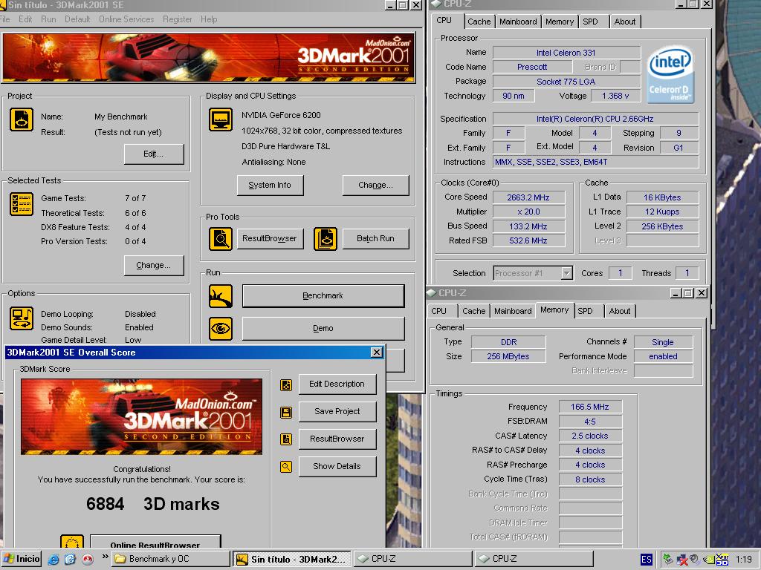Open the Online Services menu
Image resolution: width=761 pixels, height=570 pixels.
[x=126, y=19]
